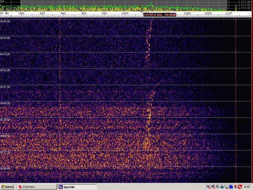253x190 pixels.
Task: Click the round gray tray icon
Action: pos(217,187)
